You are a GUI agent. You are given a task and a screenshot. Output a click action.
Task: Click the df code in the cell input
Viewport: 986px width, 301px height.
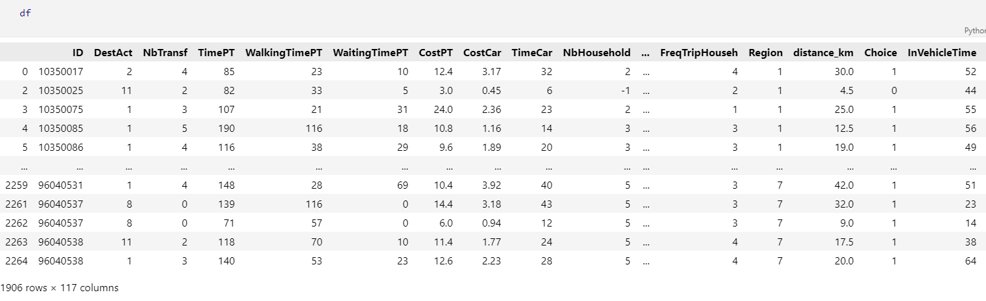click(25, 12)
